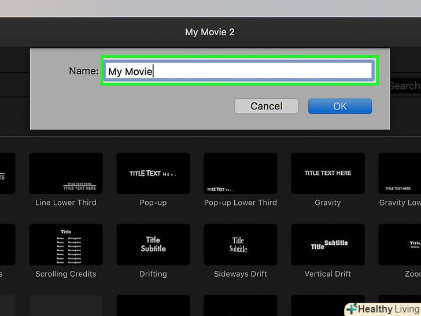Click the 'Pop-up Lower Third' label text
Viewport: 421px width, 316px height.
pos(241,203)
